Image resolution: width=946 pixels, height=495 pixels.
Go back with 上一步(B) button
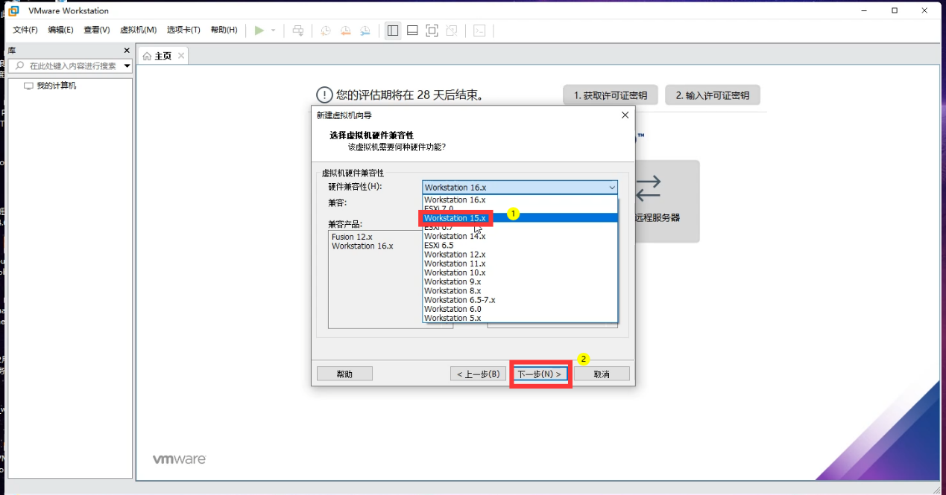tap(479, 374)
